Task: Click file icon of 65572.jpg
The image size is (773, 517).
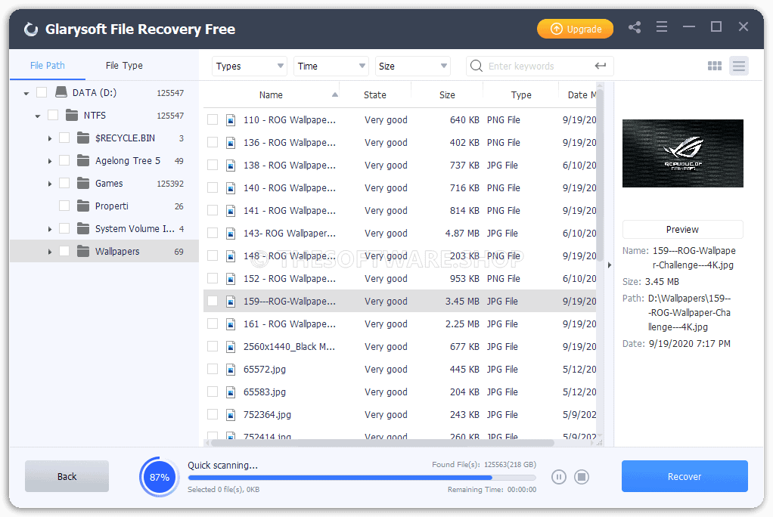Action: pyautogui.click(x=231, y=369)
